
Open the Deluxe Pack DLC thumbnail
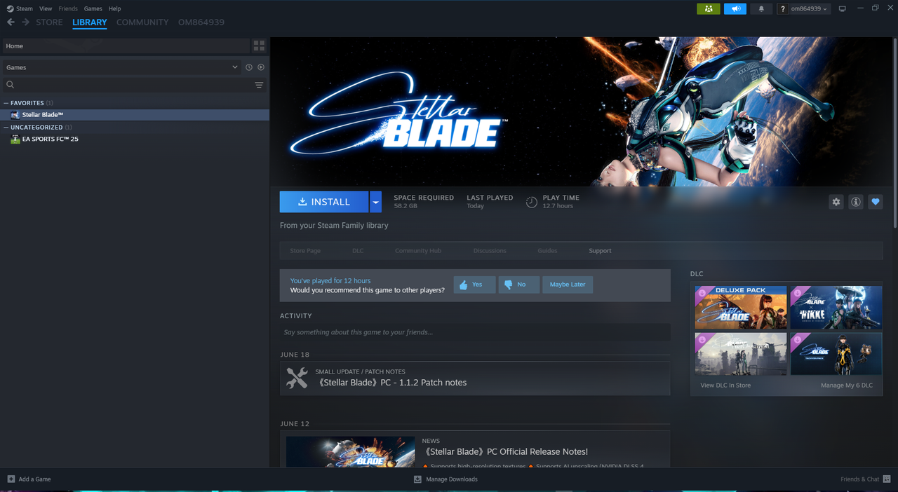[741, 308]
